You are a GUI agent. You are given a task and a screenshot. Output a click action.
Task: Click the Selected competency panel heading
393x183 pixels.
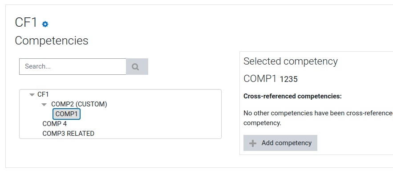coord(291,61)
